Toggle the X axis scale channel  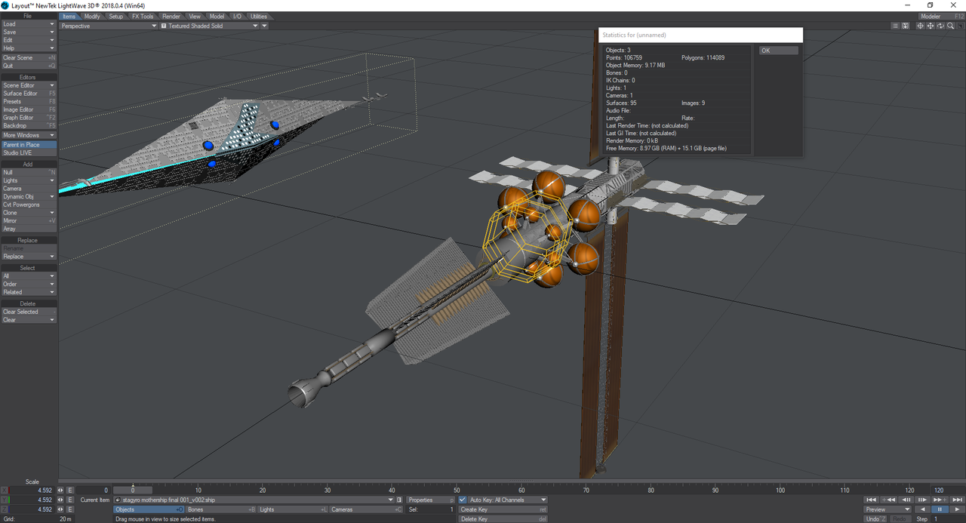[5, 490]
